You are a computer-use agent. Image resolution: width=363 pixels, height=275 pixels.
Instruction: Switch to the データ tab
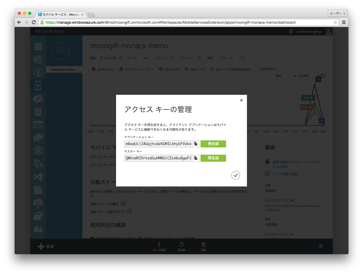pyautogui.click(x=132, y=58)
